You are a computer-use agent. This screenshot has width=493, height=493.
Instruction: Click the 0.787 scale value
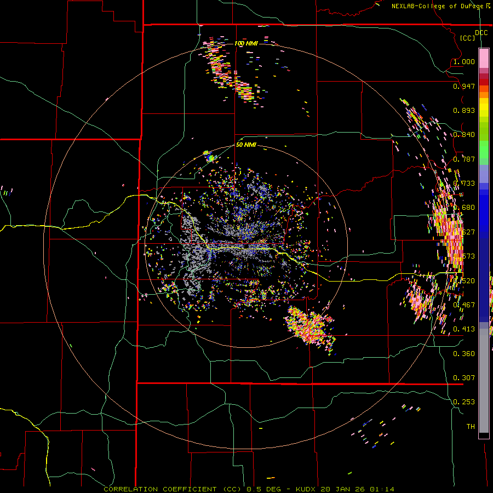tap(464, 159)
